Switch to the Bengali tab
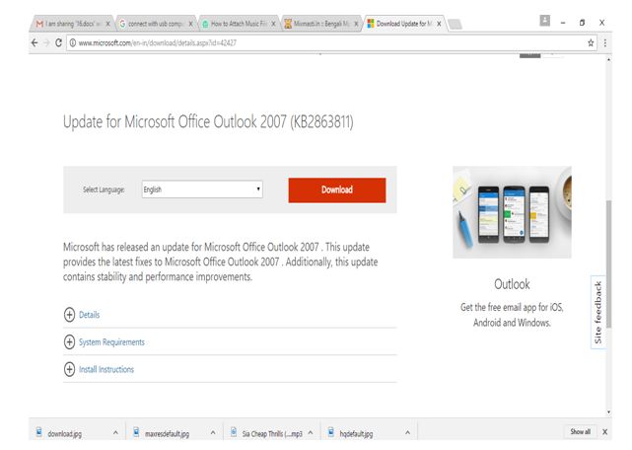The width and height of the screenshot is (632, 450). coord(319,24)
